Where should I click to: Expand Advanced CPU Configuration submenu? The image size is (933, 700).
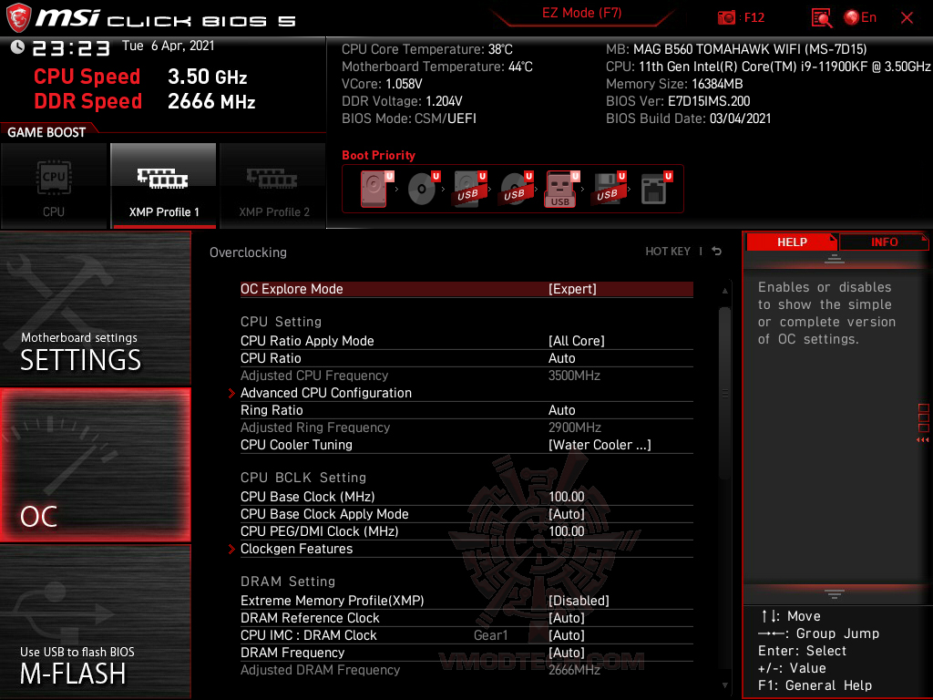pos(466,393)
